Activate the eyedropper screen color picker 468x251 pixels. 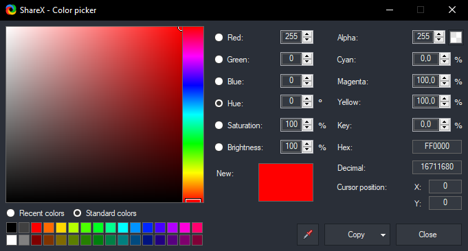tap(308, 235)
